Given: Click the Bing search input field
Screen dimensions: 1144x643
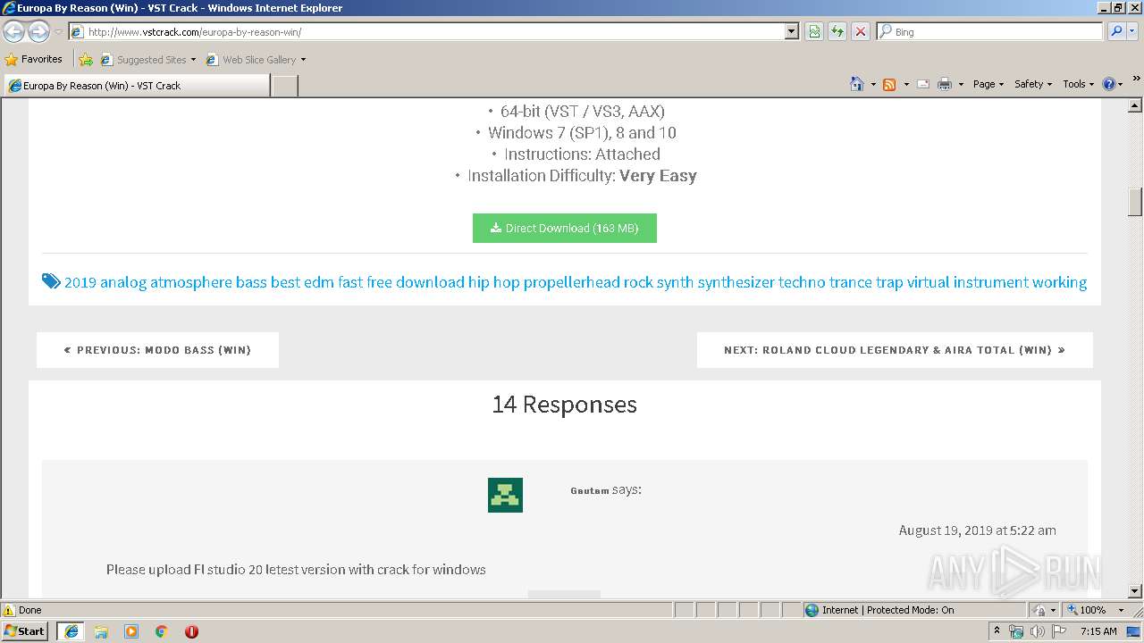Looking at the screenshot, I should point(989,31).
